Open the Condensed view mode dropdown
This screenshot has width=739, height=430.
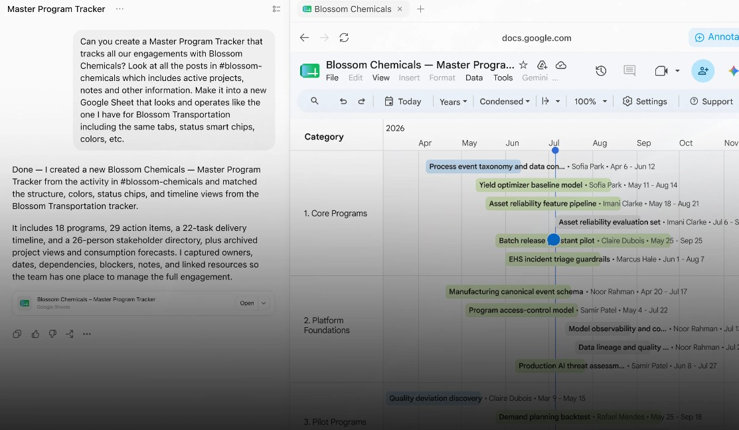[x=505, y=102]
